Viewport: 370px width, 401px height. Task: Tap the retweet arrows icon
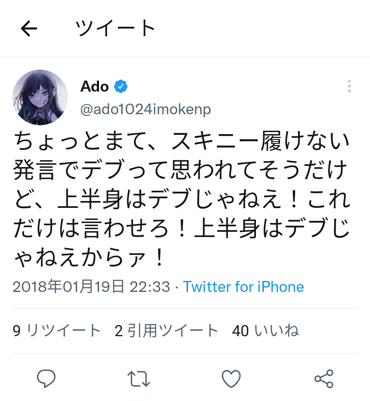(x=139, y=378)
